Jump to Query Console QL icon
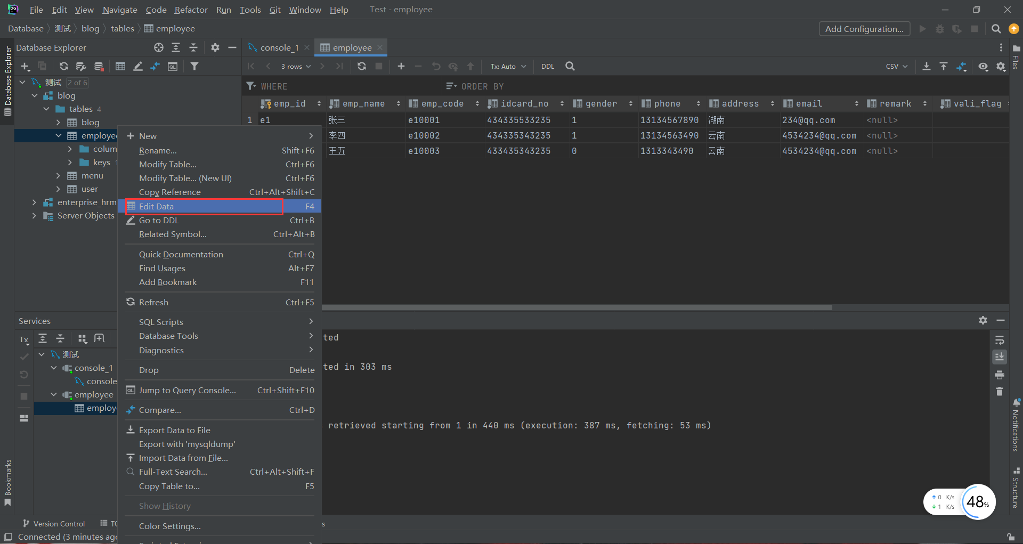This screenshot has height=544, width=1023. [173, 66]
